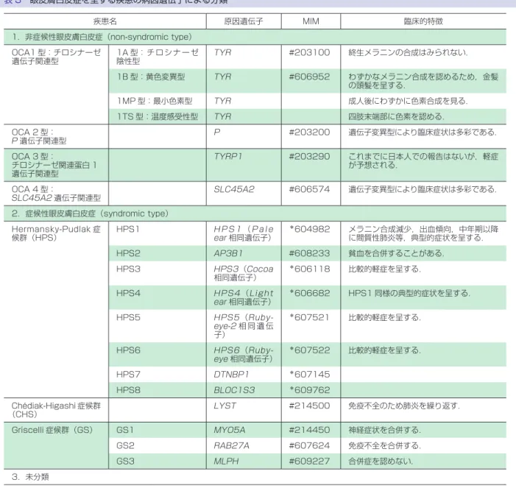The image size is (516, 488).
Task: Click the HPS5 Ruby-eye-2 gene cell
Action: [244, 326]
